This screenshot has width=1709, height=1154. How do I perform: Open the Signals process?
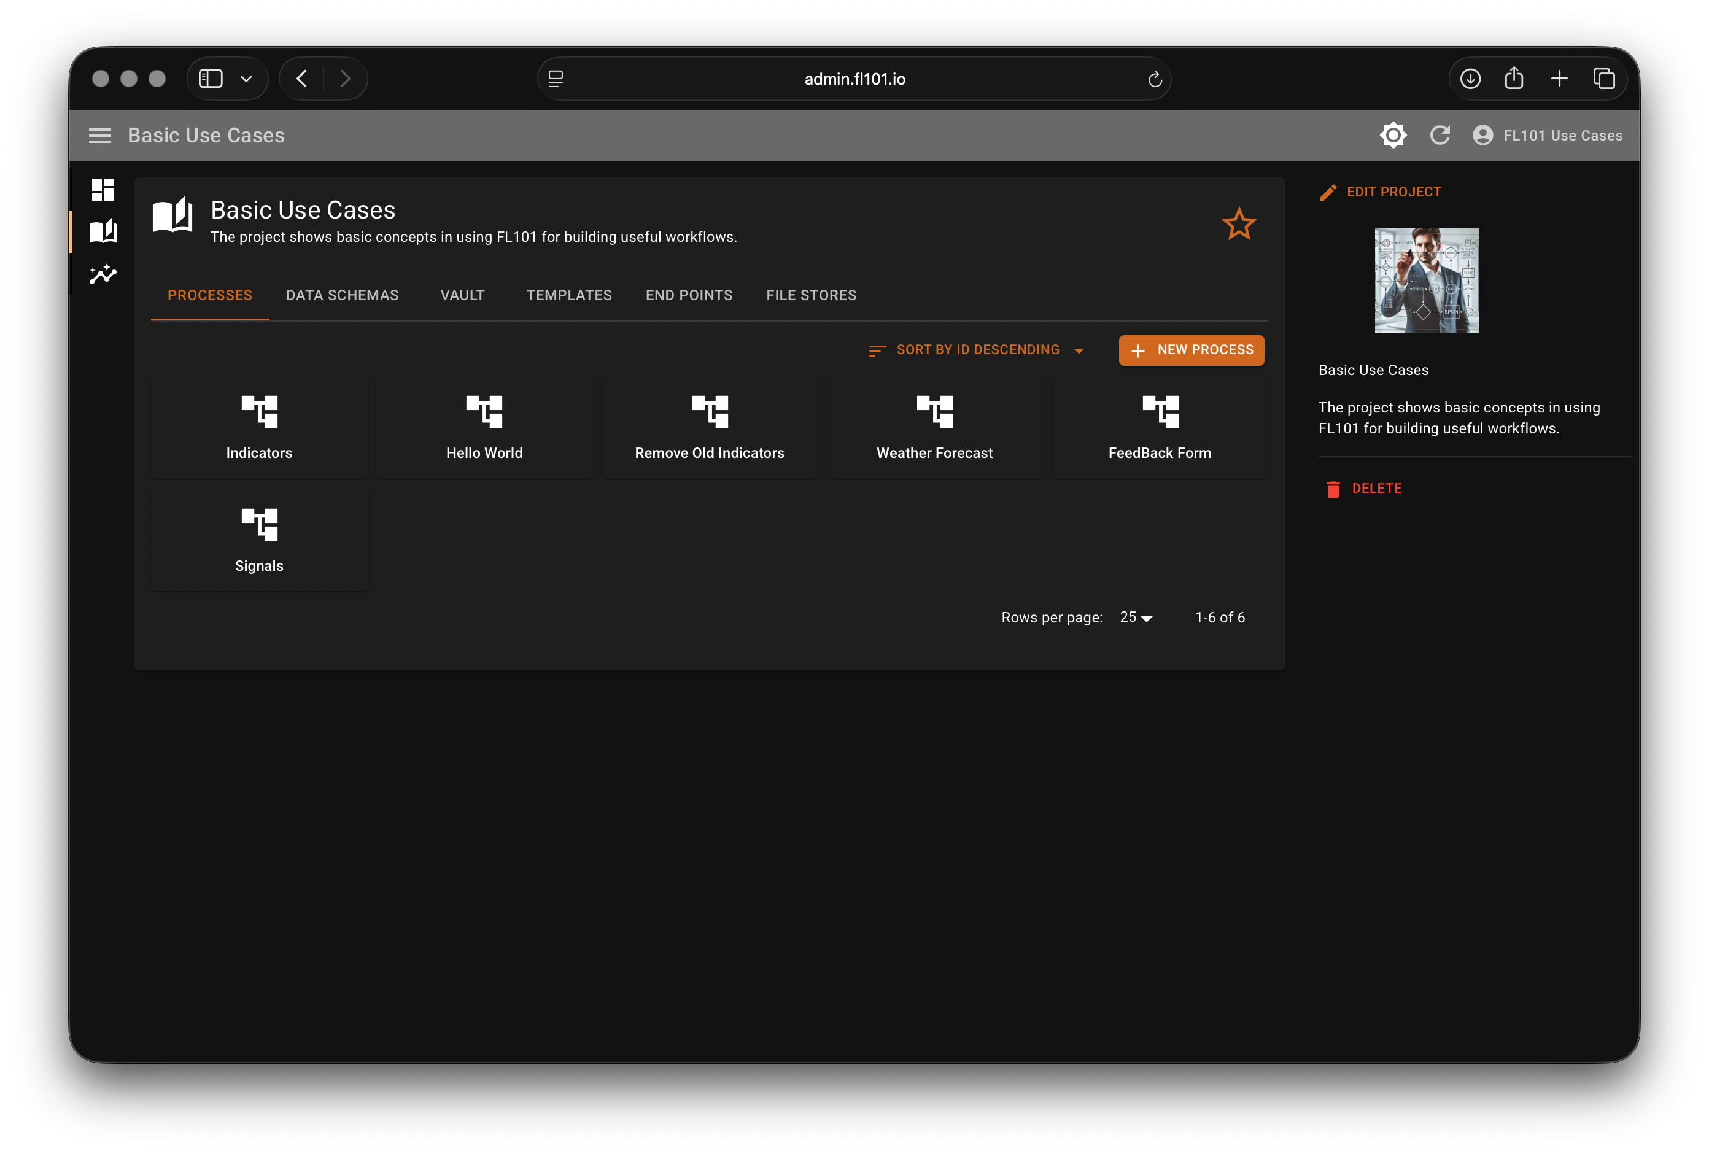[x=259, y=538]
